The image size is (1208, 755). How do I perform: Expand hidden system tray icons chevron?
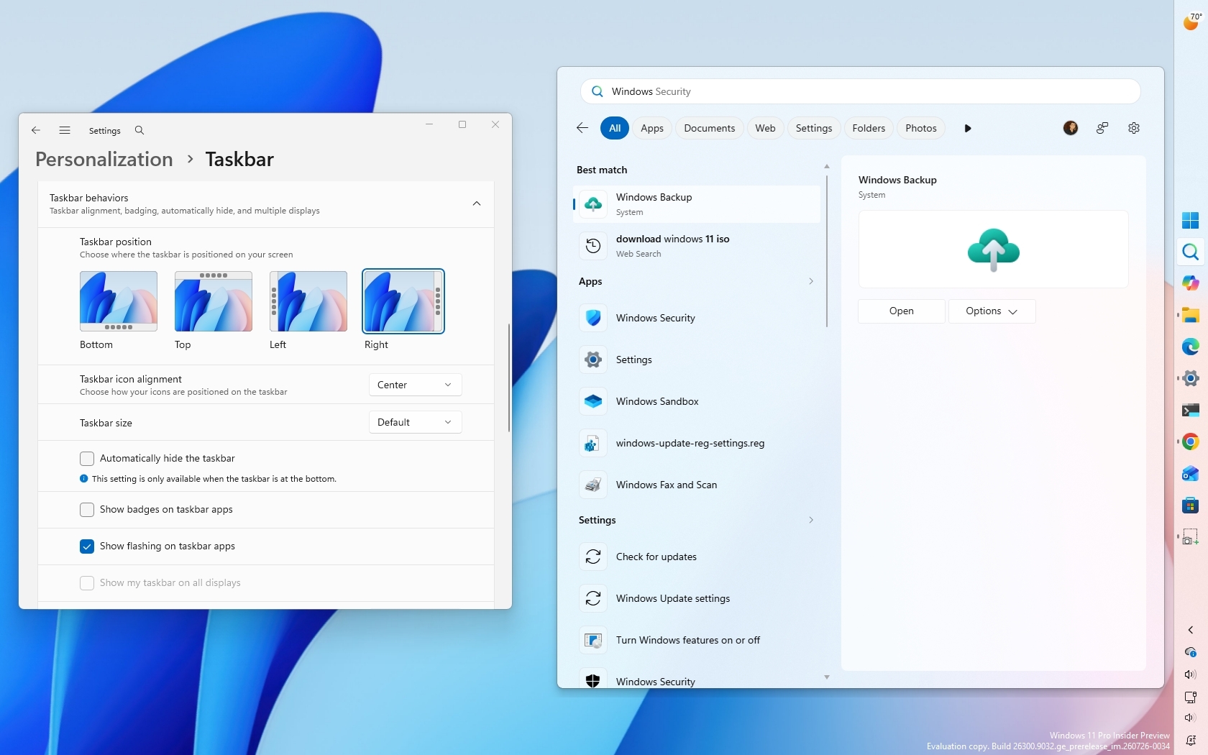coord(1191,630)
